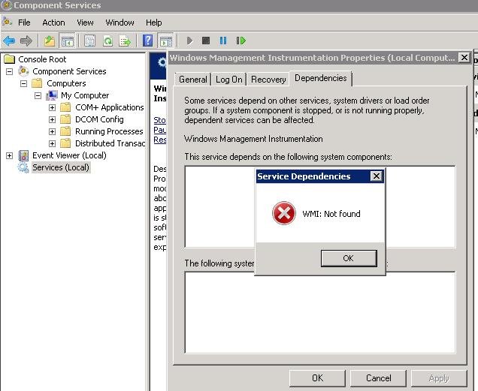The height and width of the screenshot is (391, 478).
Task: Collapse the Component Services tree node
Action: (10, 71)
